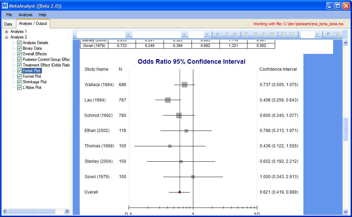Select the L'Abbe Plot tree item

tap(32, 87)
